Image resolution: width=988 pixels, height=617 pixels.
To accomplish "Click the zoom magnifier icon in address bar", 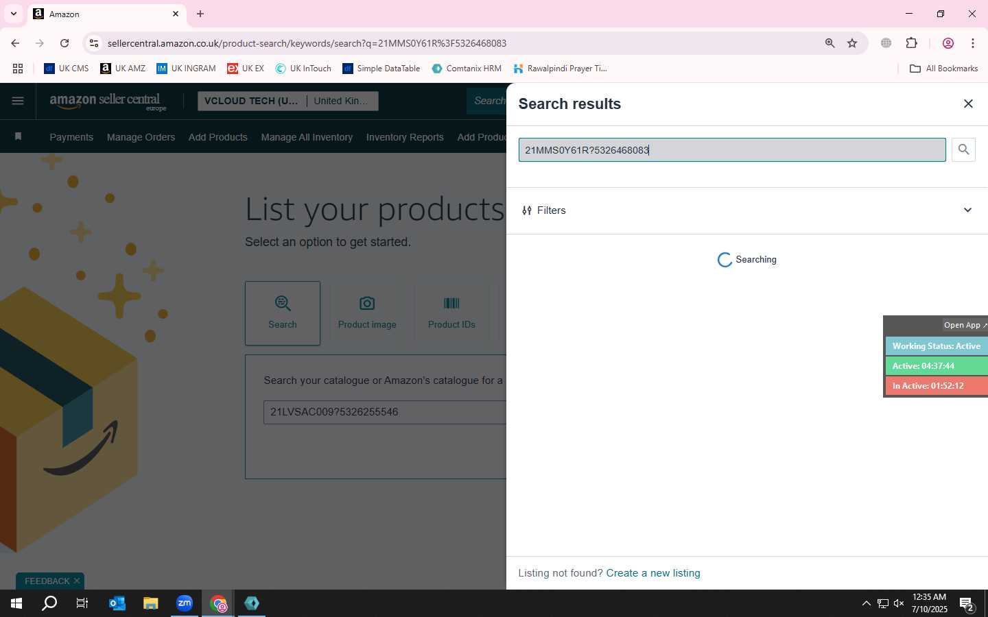I will coord(830,43).
